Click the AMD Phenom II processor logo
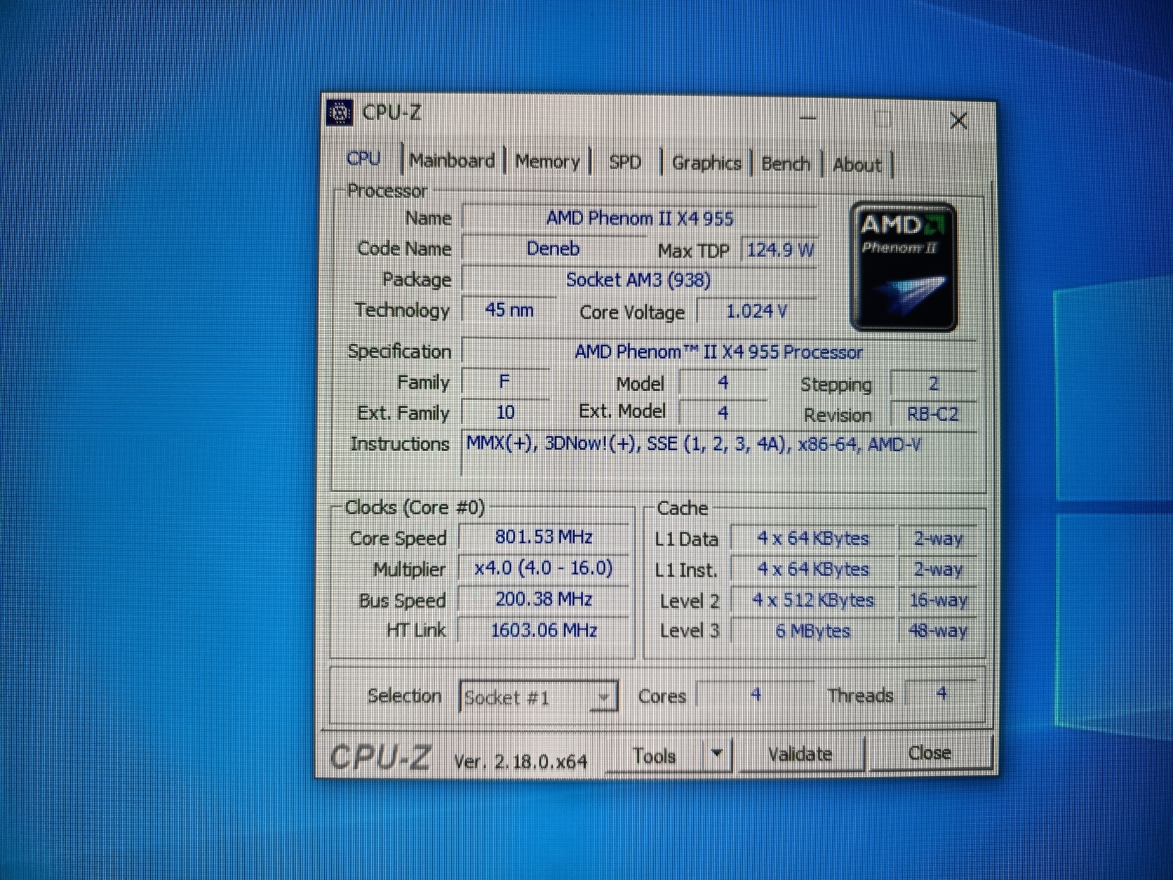Screen dimensions: 1173x880 click(x=904, y=267)
